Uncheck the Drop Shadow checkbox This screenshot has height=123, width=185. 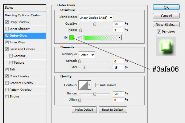pos(7,22)
